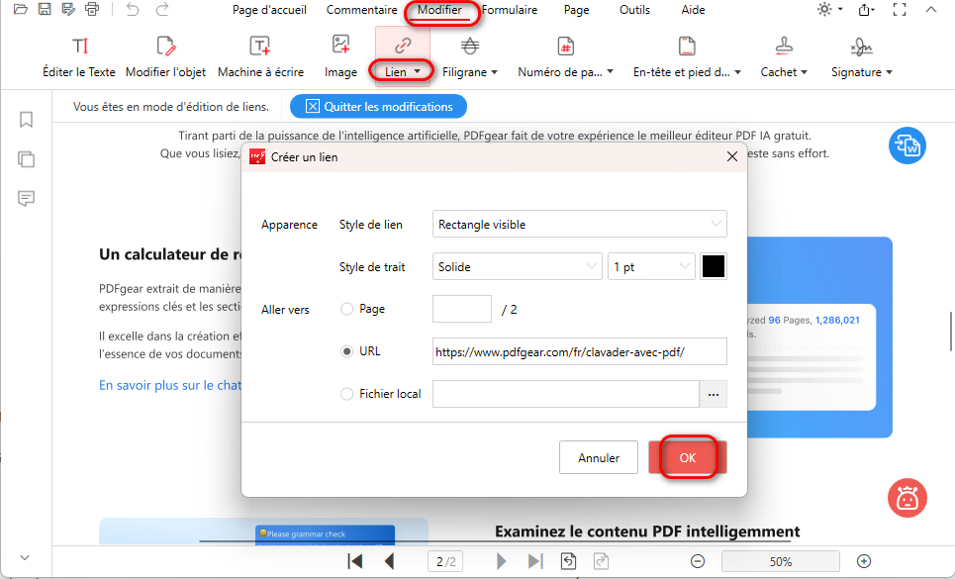Click the Lien chain icon
The height and width of the screenshot is (579, 955).
point(403,46)
